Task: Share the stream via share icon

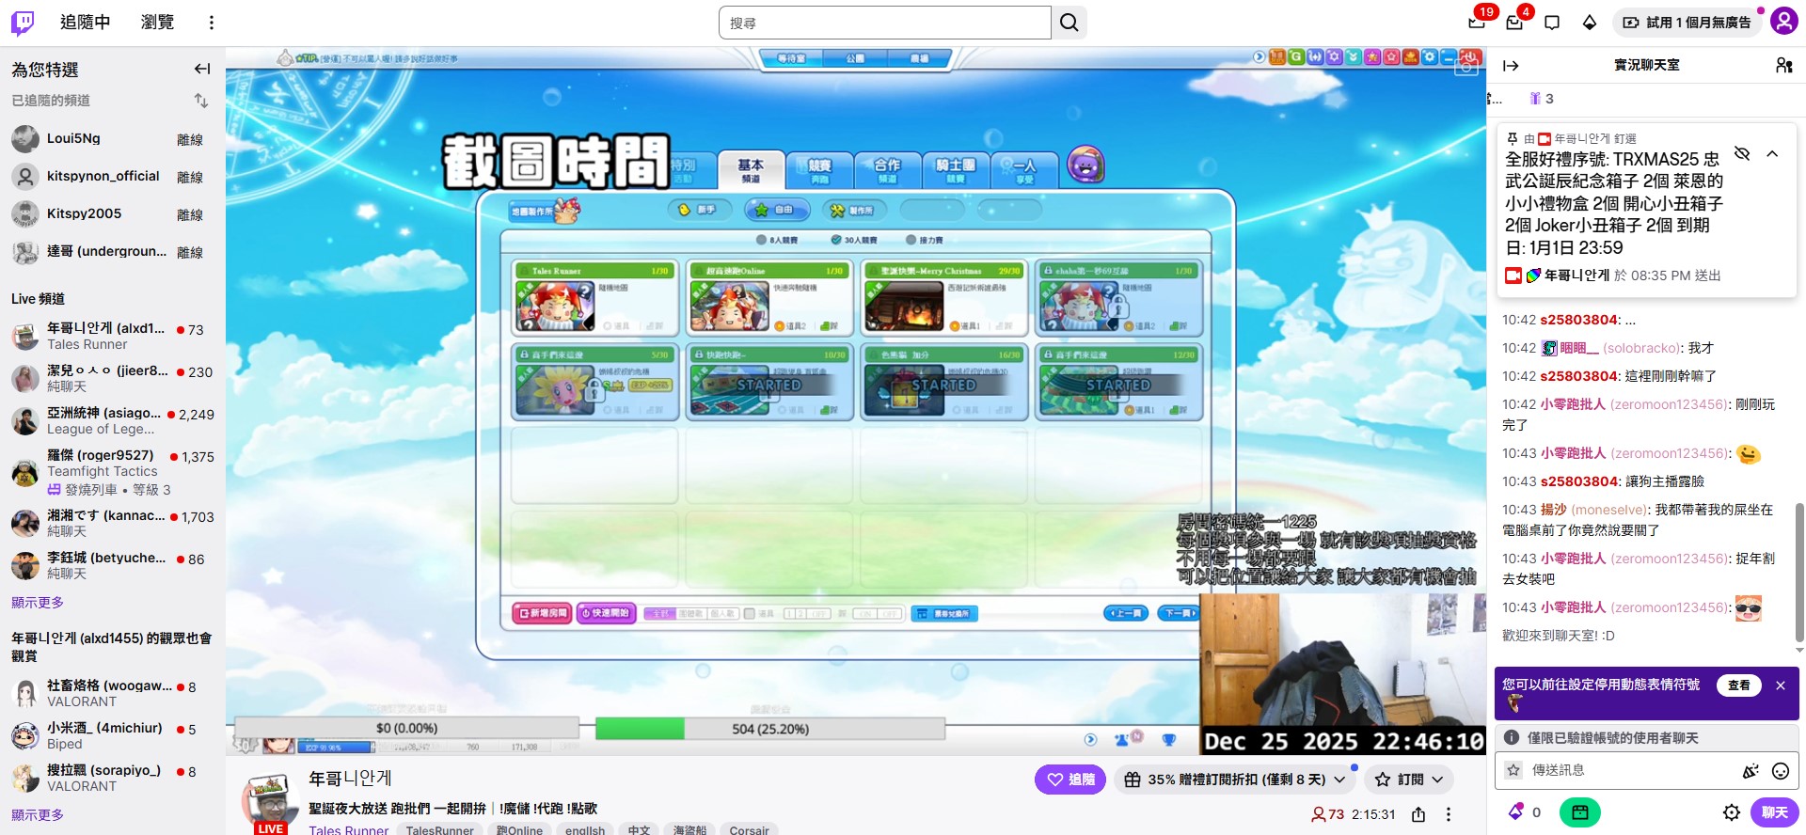Action: 1418,814
